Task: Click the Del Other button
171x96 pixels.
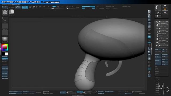Action: point(165,63)
